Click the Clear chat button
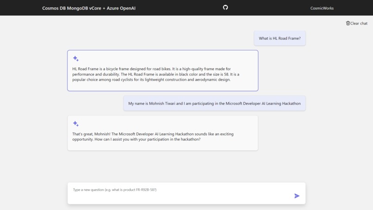The height and width of the screenshot is (210, 373). click(357, 23)
